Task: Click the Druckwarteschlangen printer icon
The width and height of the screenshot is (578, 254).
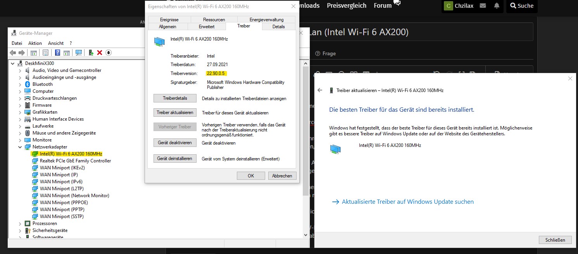Action: [x=28, y=98]
